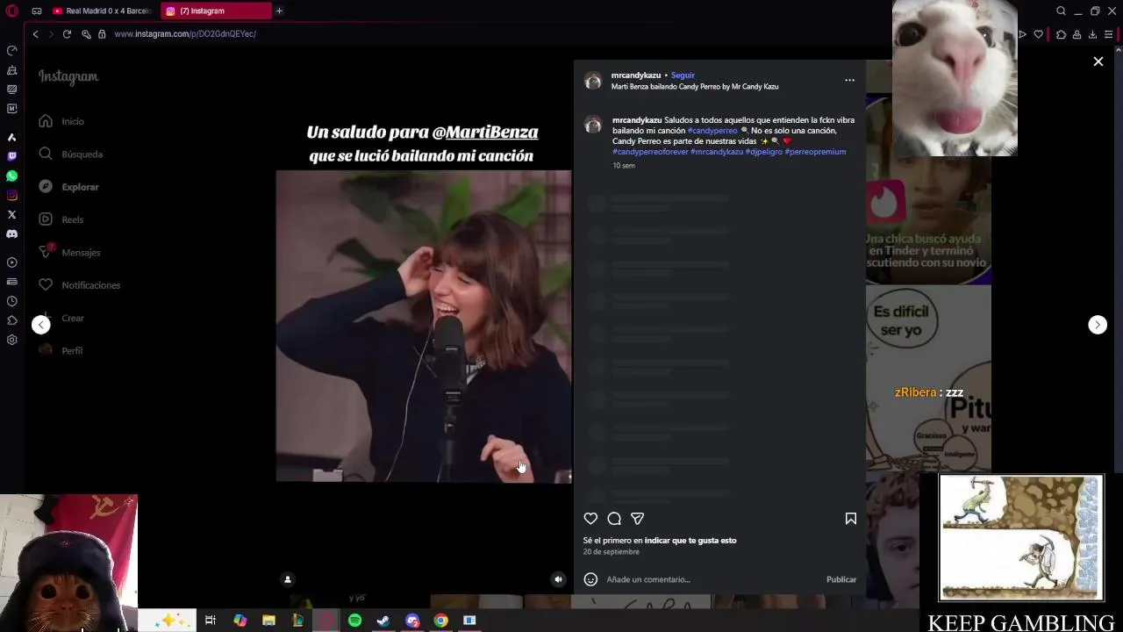This screenshot has width=1123, height=632.
Task: Click the Instagram wordmark logo
Action: tap(68, 77)
